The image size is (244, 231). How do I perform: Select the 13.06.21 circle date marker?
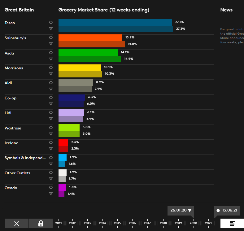[227, 211]
